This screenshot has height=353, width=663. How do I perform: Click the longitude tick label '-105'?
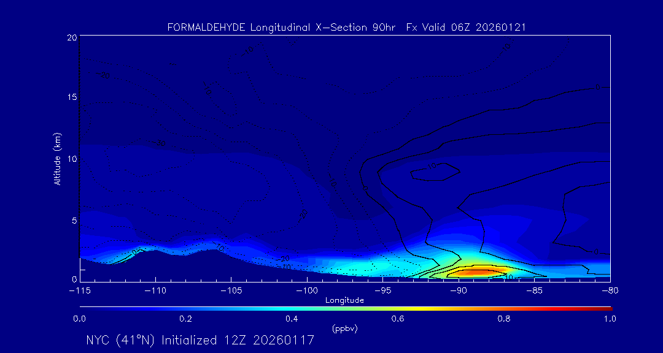(231, 290)
